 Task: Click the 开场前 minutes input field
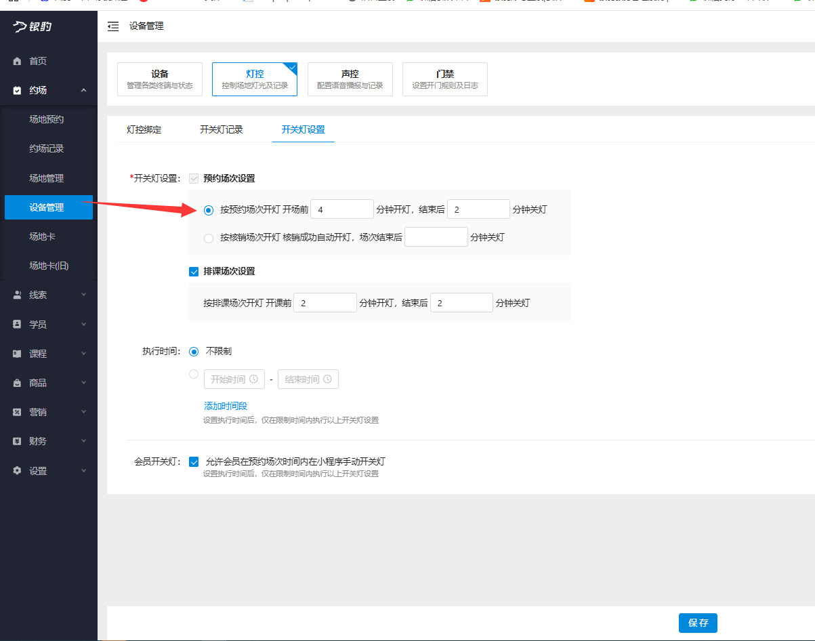341,209
